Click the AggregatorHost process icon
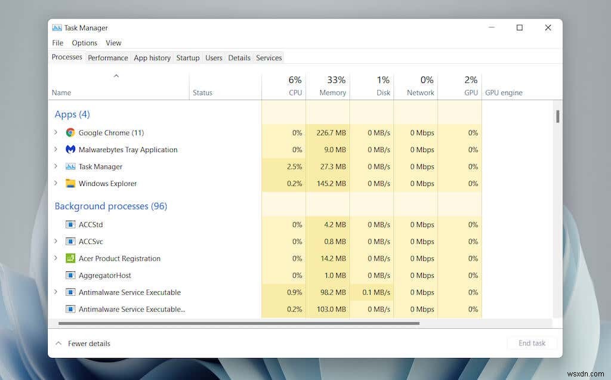Viewport: 611px width, 380px height. 70,275
